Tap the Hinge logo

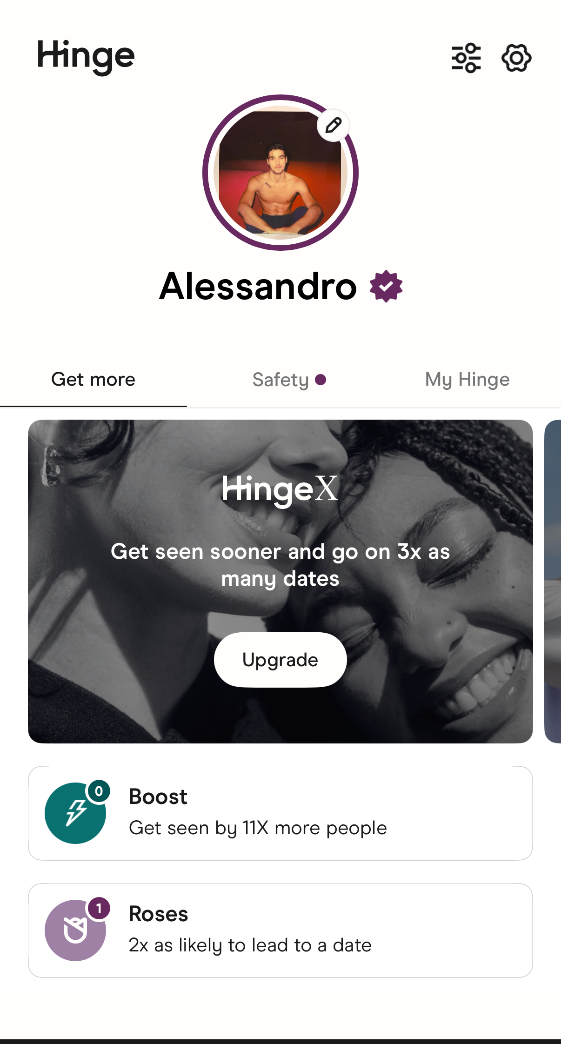coord(86,57)
